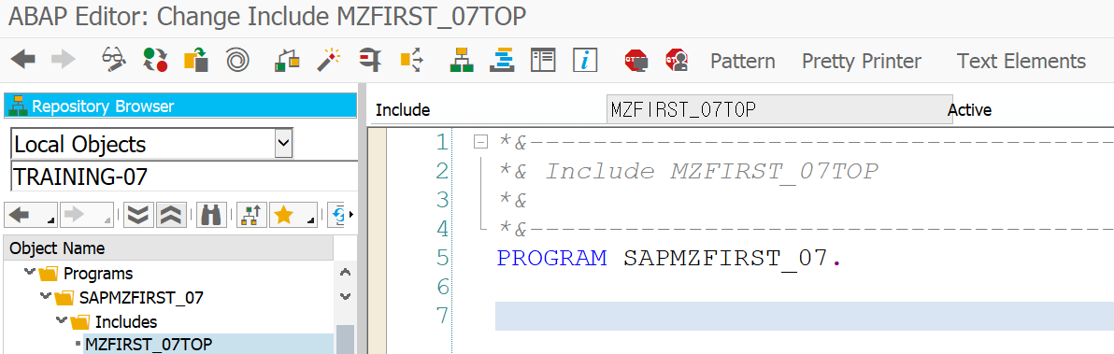Expand all nodes with double-down chevrons
Screen dimensions: 1114x354
(x=139, y=215)
